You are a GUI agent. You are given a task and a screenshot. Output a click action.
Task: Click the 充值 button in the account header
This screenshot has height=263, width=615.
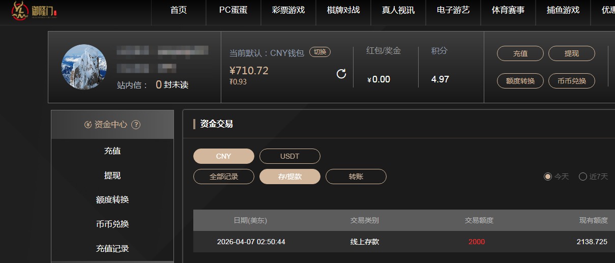pos(520,53)
